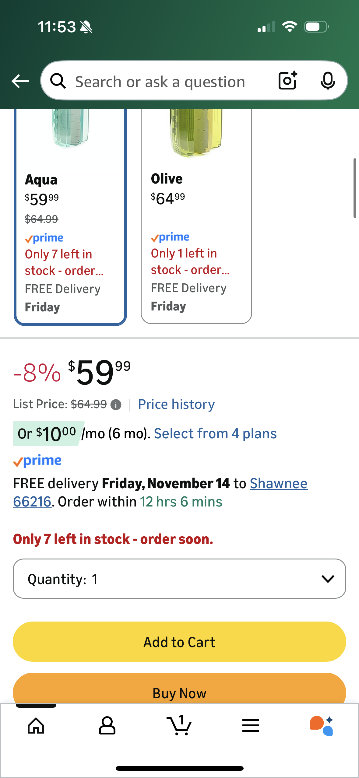Tap the back arrow icon
The height and width of the screenshot is (778, 359).
click(x=20, y=81)
